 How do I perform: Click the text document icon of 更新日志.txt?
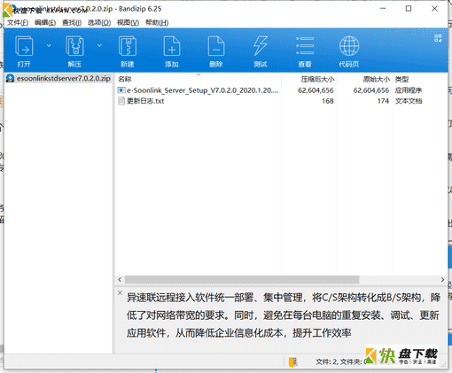click(121, 101)
